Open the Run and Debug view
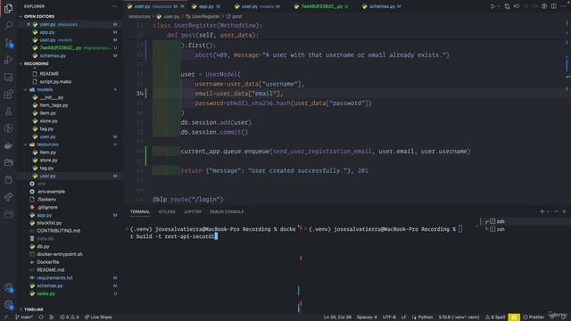The image size is (571, 321). (x=8, y=60)
